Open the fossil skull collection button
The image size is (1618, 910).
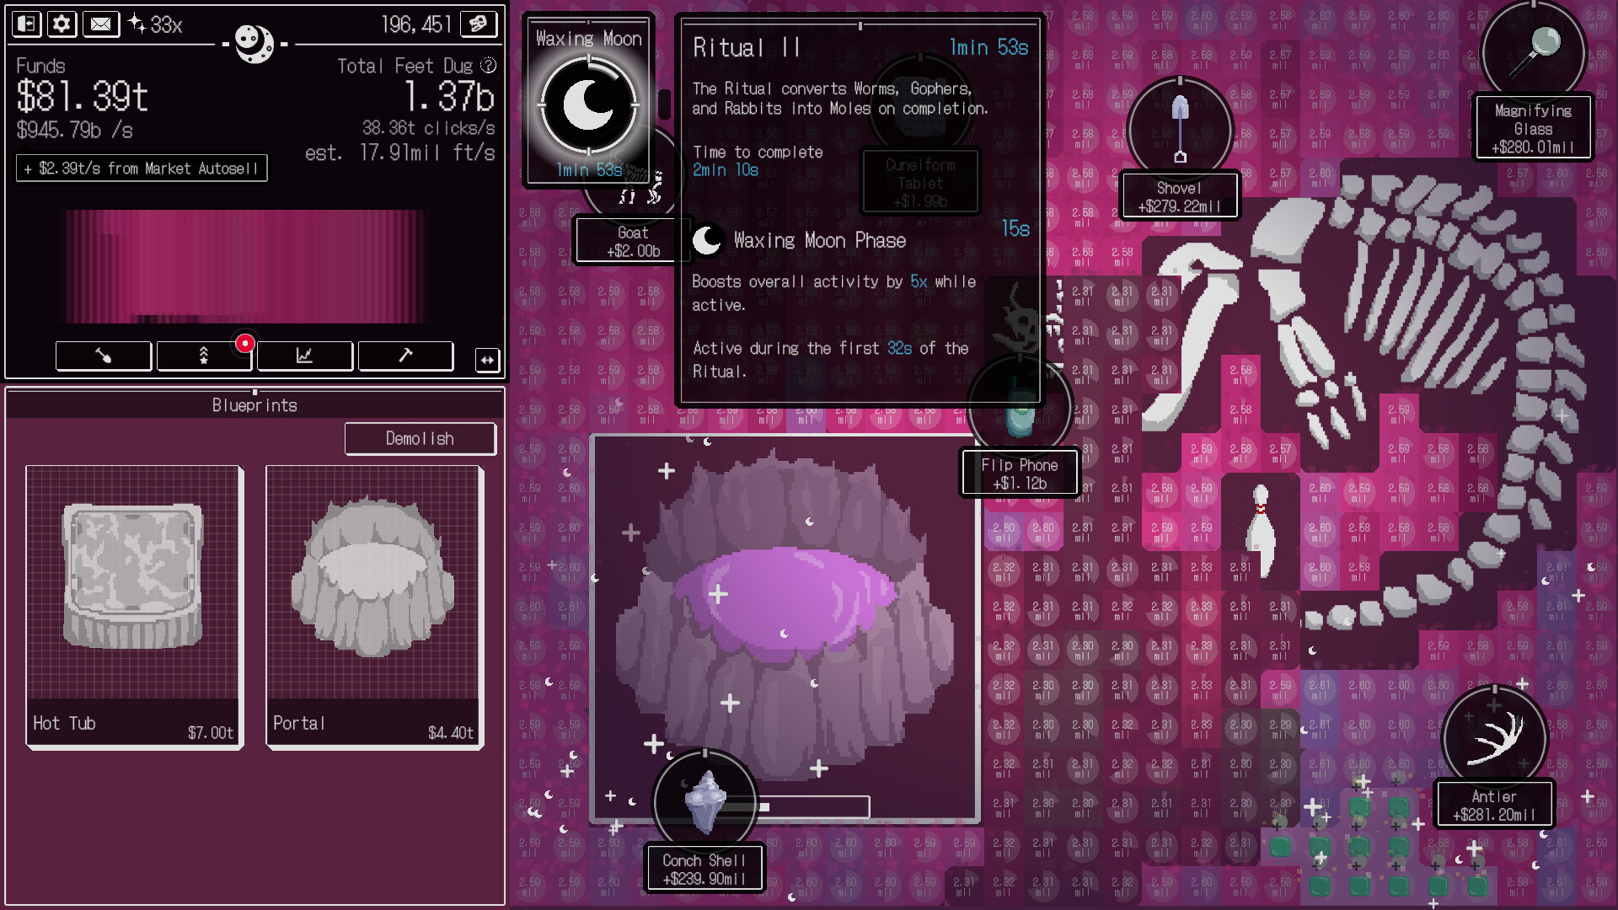[x=479, y=24]
